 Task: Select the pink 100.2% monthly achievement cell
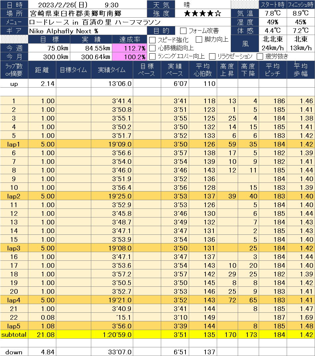pyautogui.click(x=130, y=57)
